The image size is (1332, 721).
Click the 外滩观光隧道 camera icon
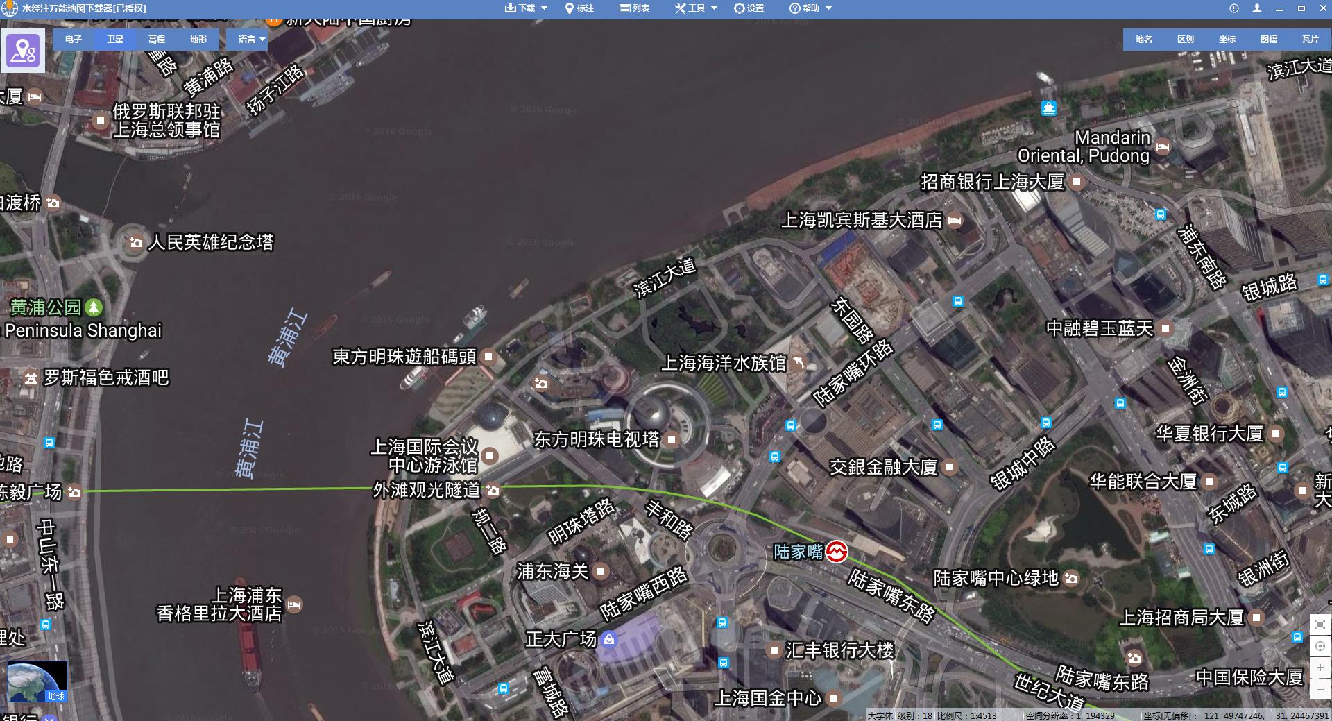point(493,490)
